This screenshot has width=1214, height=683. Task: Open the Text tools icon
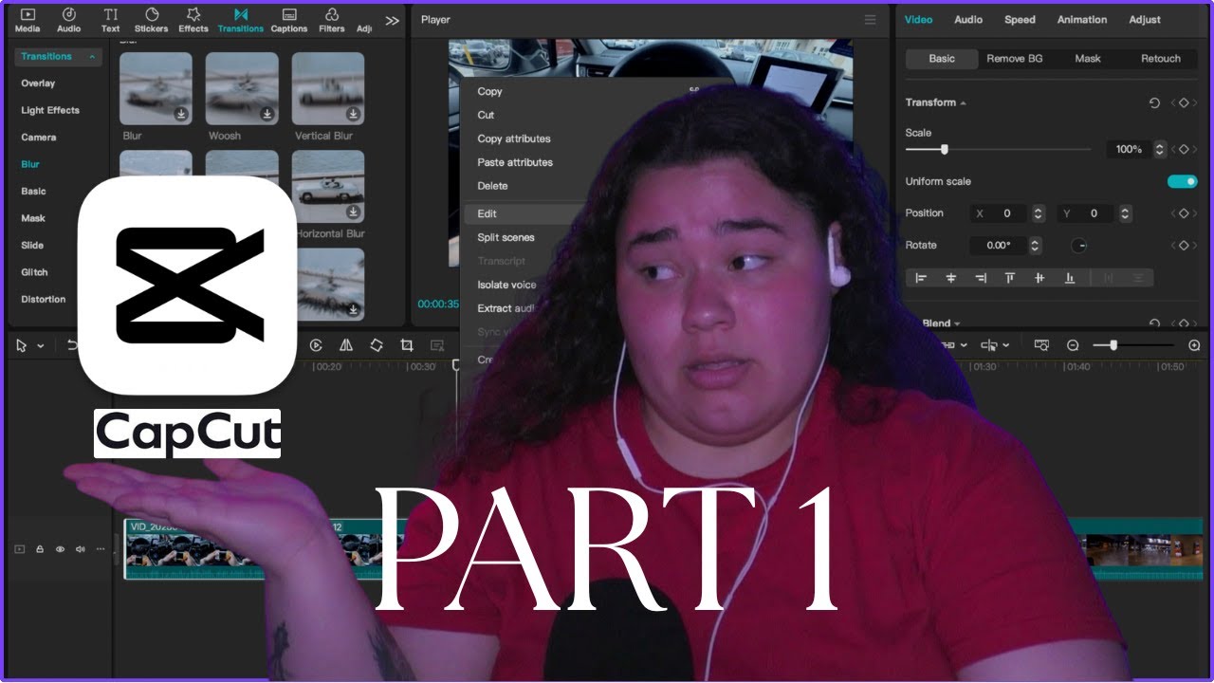[x=111, y=20]
